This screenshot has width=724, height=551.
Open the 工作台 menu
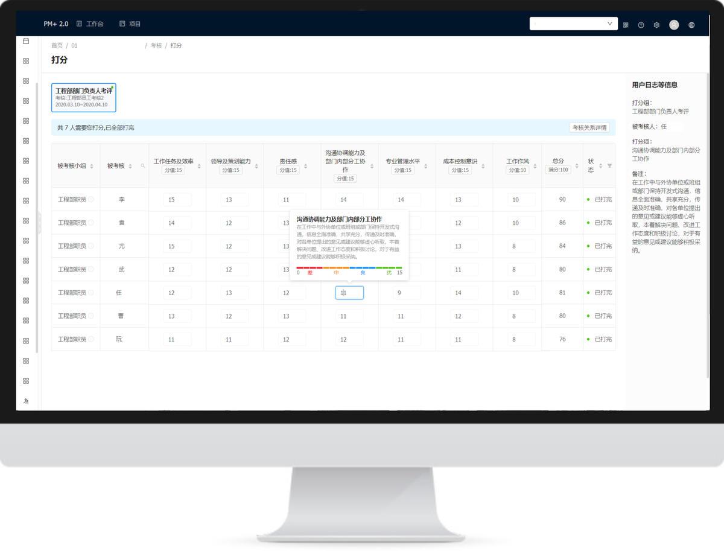[90, 24]
